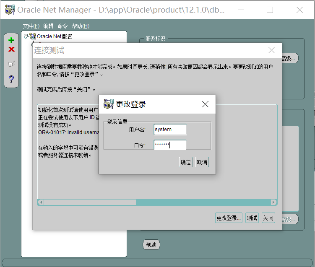Click the Oracle Net Manager title bar icon
Image resolution: width=315 pixels, height=267 pixels.
(10, 10)
